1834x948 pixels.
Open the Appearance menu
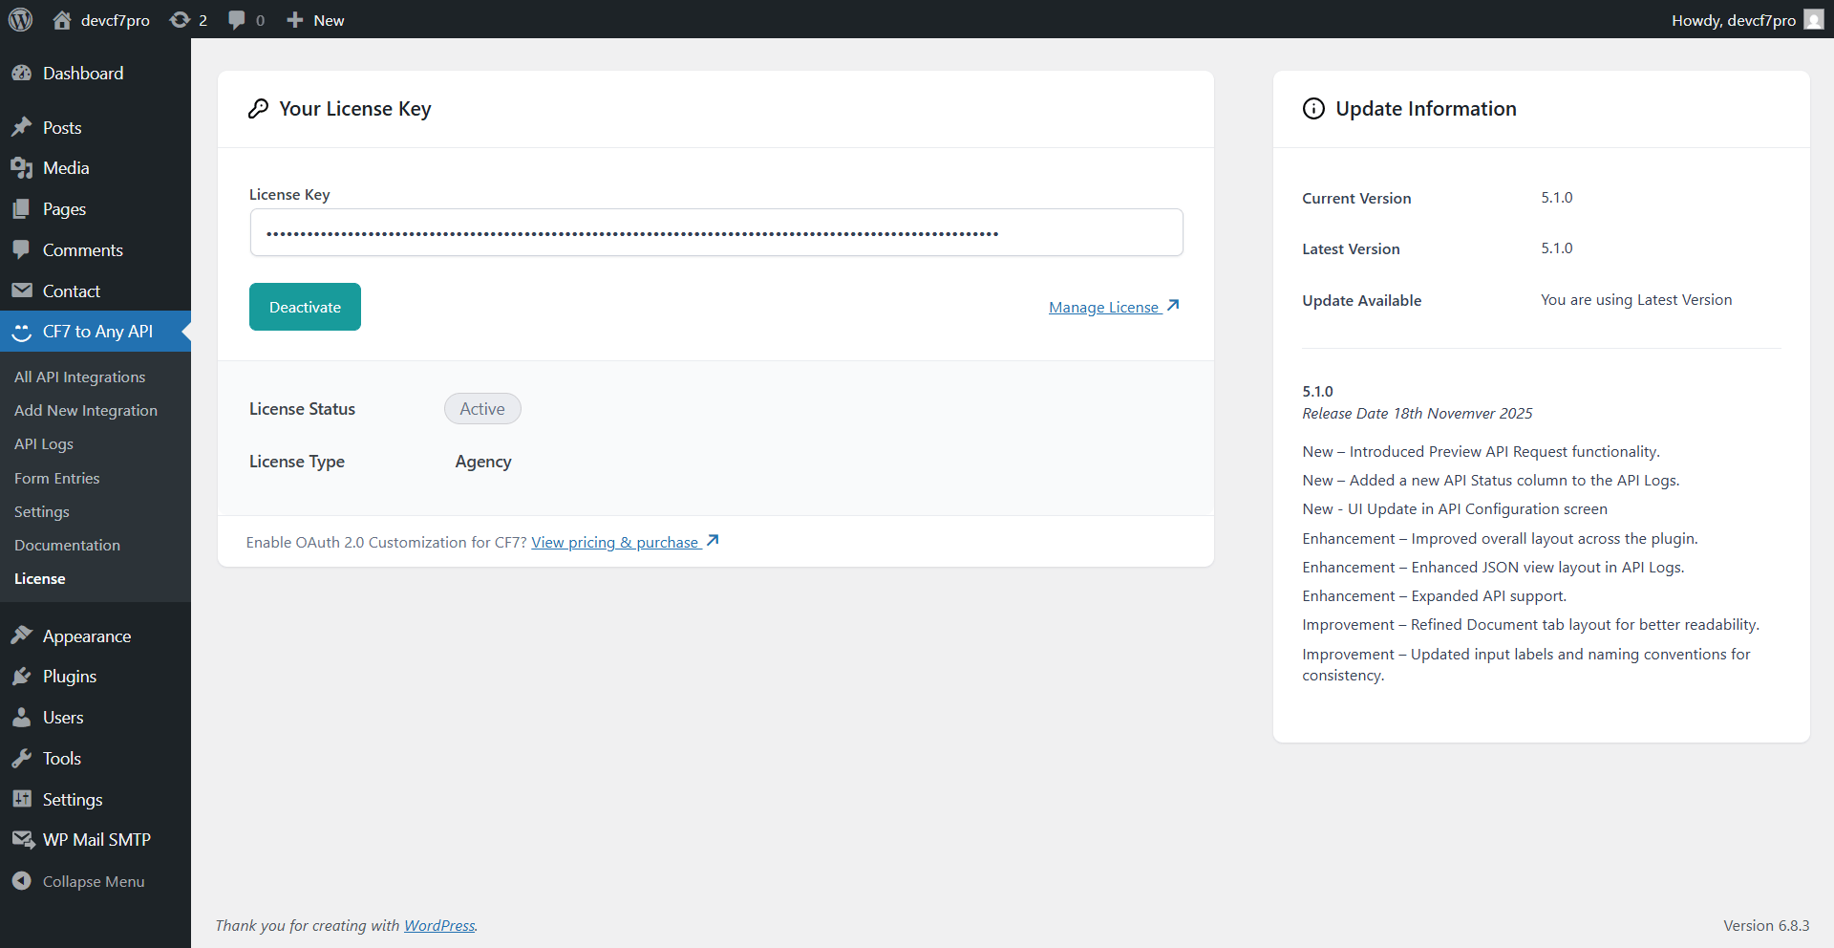point(86,636)
